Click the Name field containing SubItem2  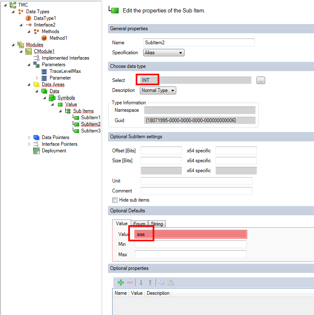199,43
